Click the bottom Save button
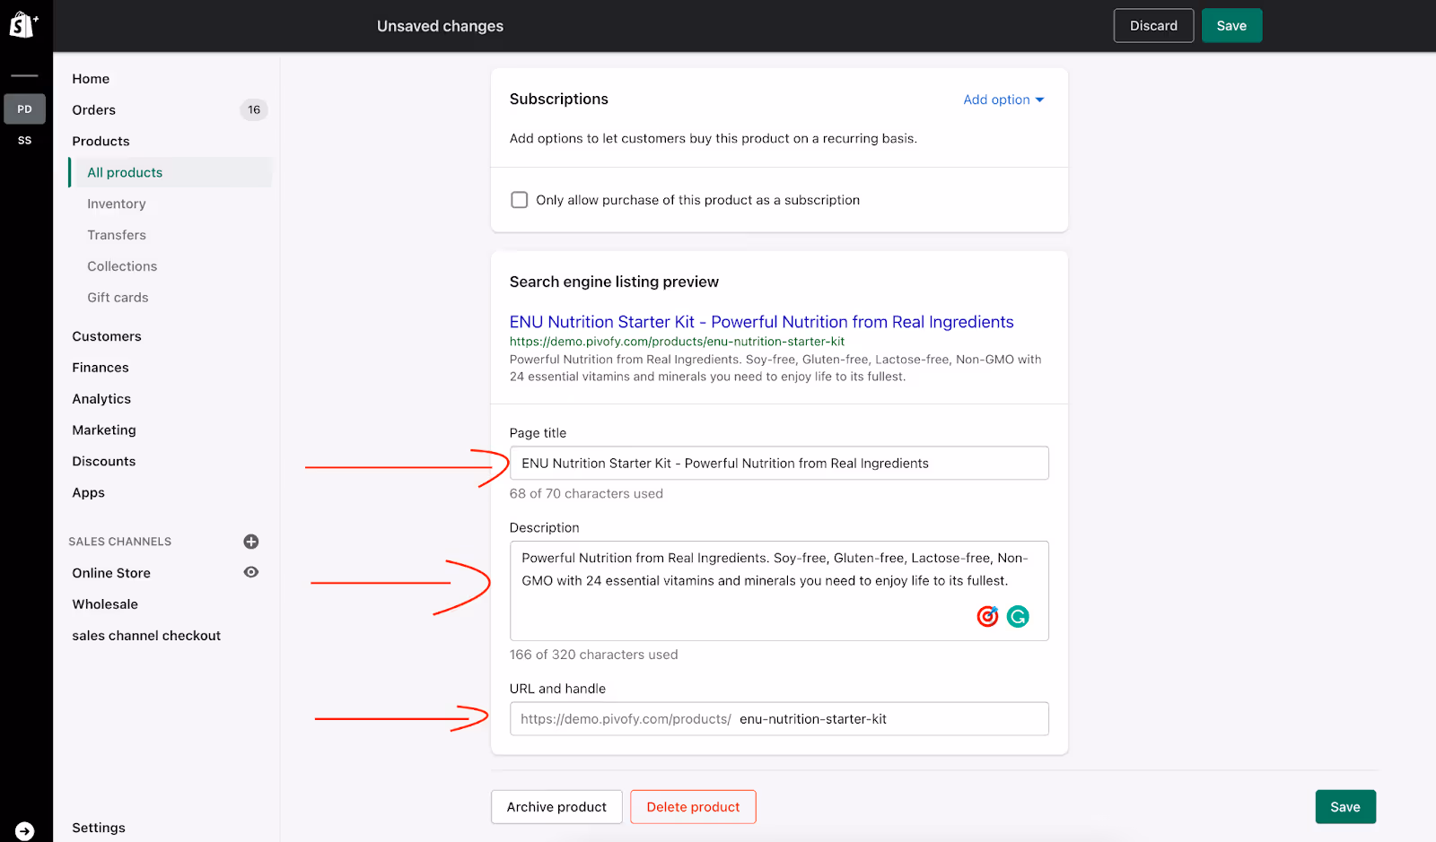The image size is (1436, 842). coord(1345,807)
